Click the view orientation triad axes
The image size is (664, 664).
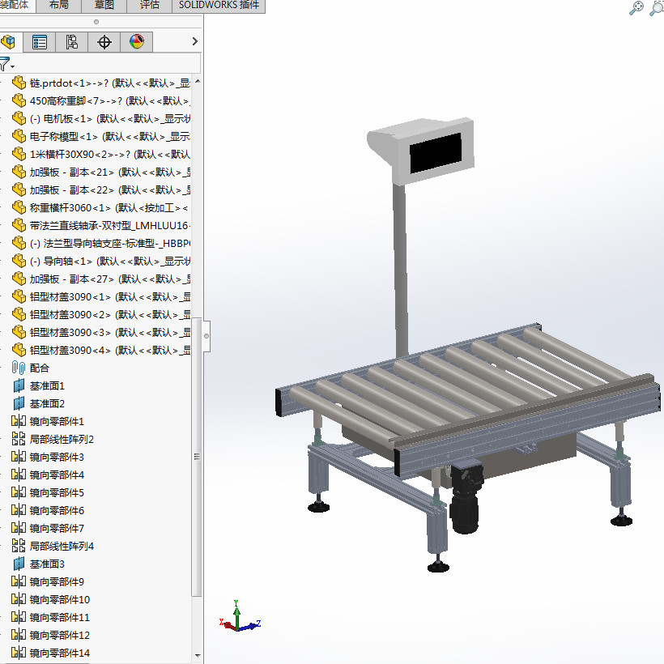(x=240, y=617)
